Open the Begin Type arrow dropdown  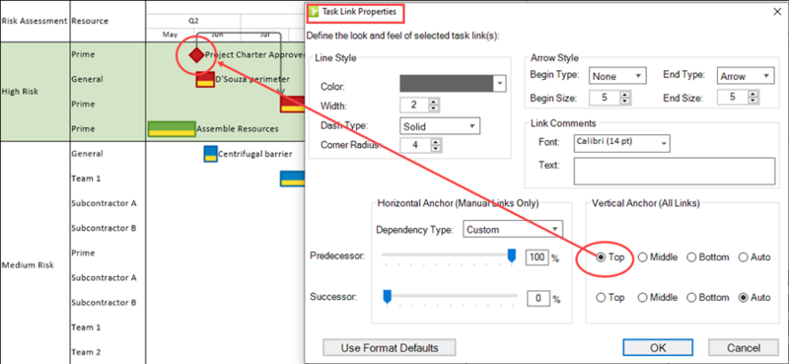tap(638, 77)
